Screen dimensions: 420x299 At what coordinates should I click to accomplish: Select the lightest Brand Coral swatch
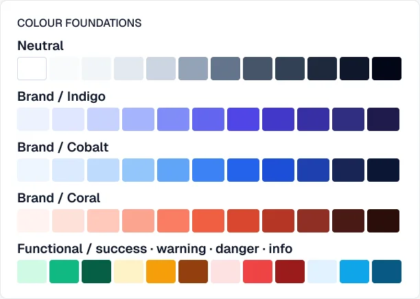point(34,221)
